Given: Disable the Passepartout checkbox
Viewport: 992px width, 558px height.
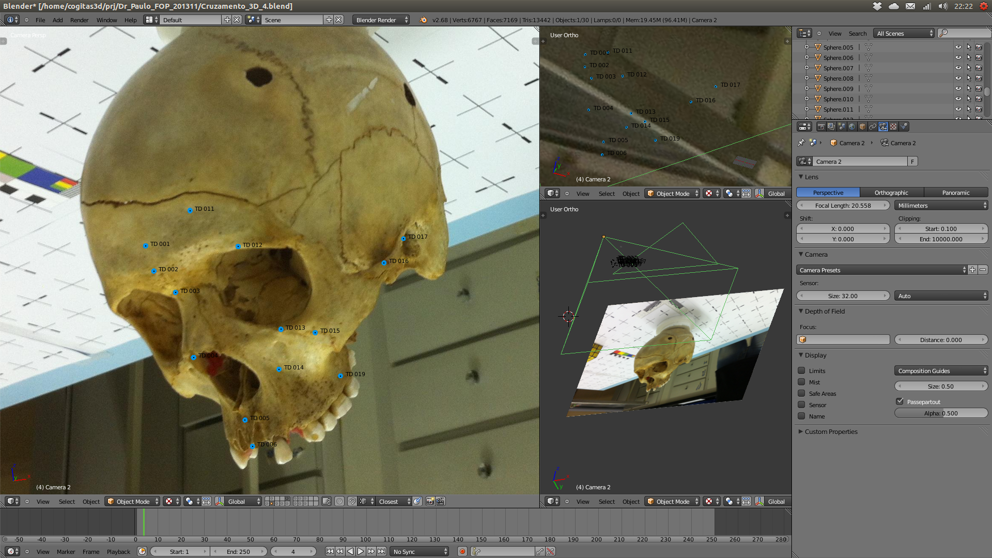Looking at the screenshot, I should [x=900, y=401].
